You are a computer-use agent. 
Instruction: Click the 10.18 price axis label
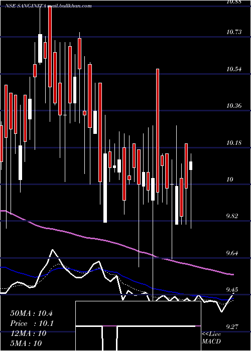pos(234,142)
